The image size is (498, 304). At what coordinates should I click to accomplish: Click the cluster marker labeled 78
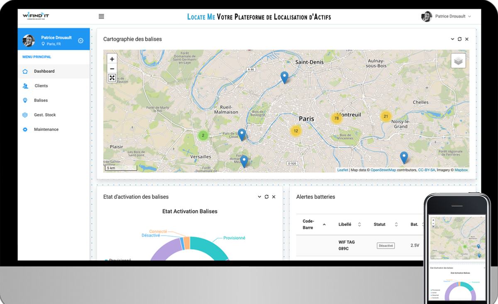pyautogui.click(x=336, y=118)
